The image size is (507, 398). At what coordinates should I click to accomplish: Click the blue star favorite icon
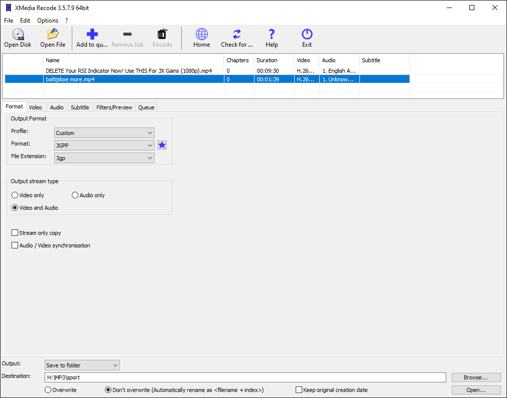162,145
